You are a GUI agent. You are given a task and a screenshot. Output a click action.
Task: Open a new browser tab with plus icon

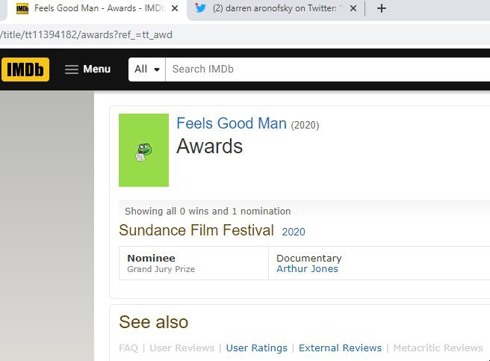pyautogui.click(x=382, y=8)
